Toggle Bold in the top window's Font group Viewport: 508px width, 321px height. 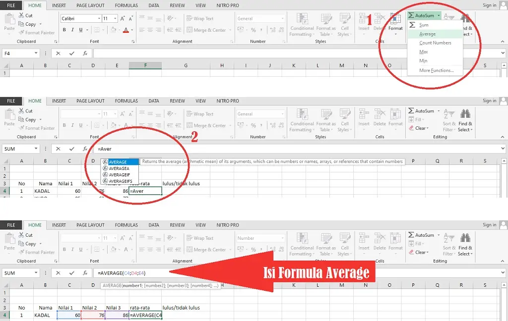pos(64,30)
